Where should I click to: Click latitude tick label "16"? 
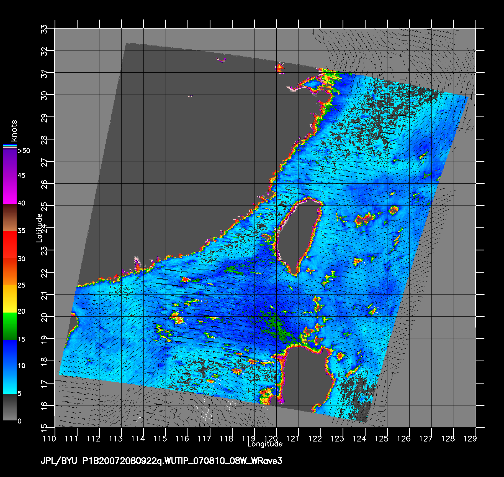tap(44, 406)
